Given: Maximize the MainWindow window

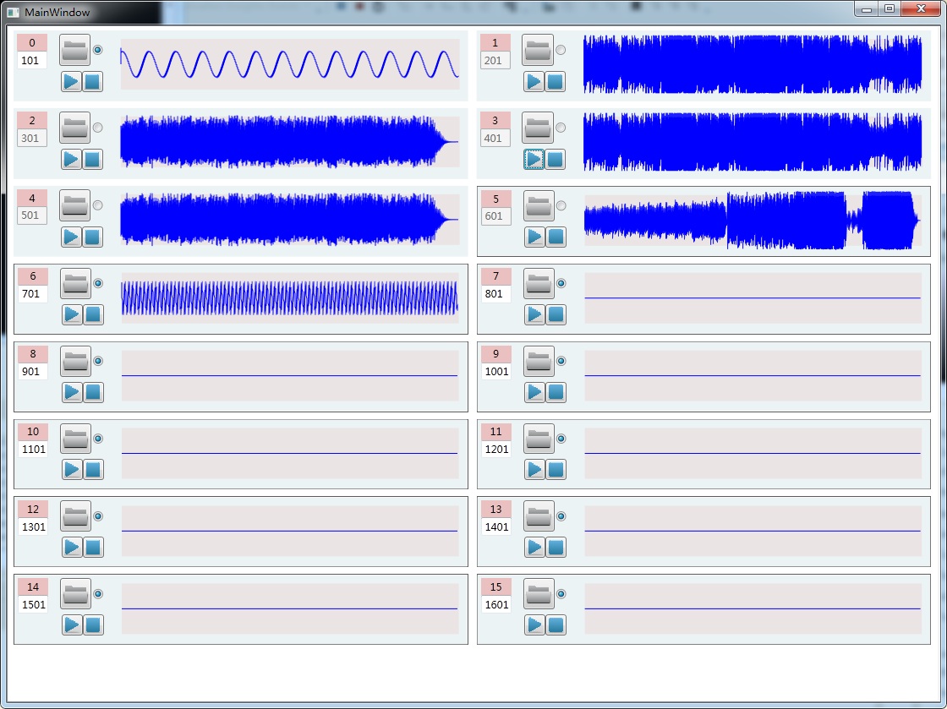Looking at the screenshot, I should tap(889, 8).
